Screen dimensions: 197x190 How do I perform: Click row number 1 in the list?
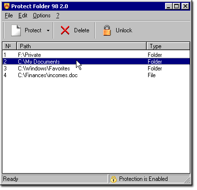(x=5, y=55)
